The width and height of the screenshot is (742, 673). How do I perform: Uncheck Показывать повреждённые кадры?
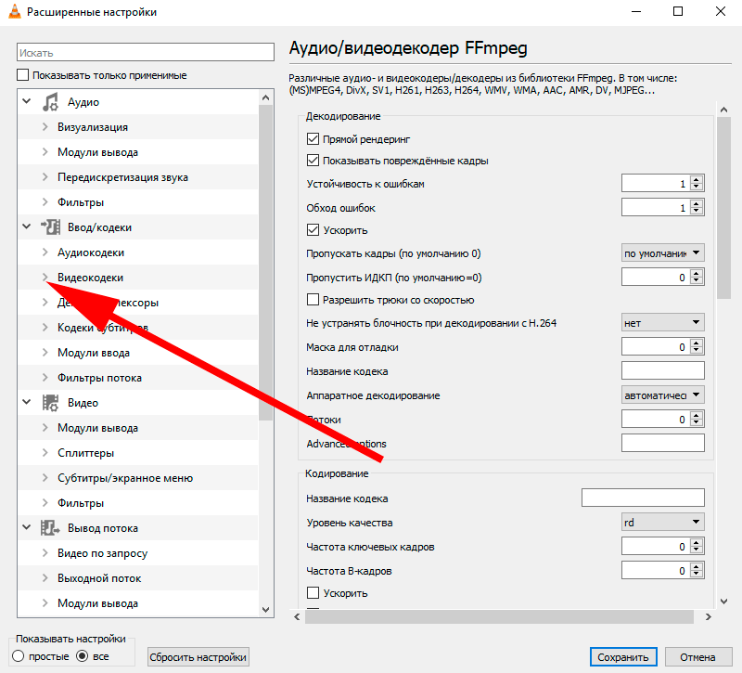click(313, 161)
